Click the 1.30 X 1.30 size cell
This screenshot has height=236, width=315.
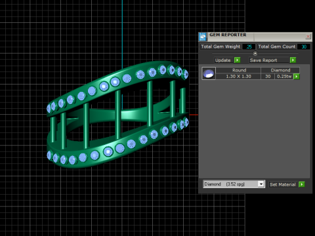tap(238, 77)
